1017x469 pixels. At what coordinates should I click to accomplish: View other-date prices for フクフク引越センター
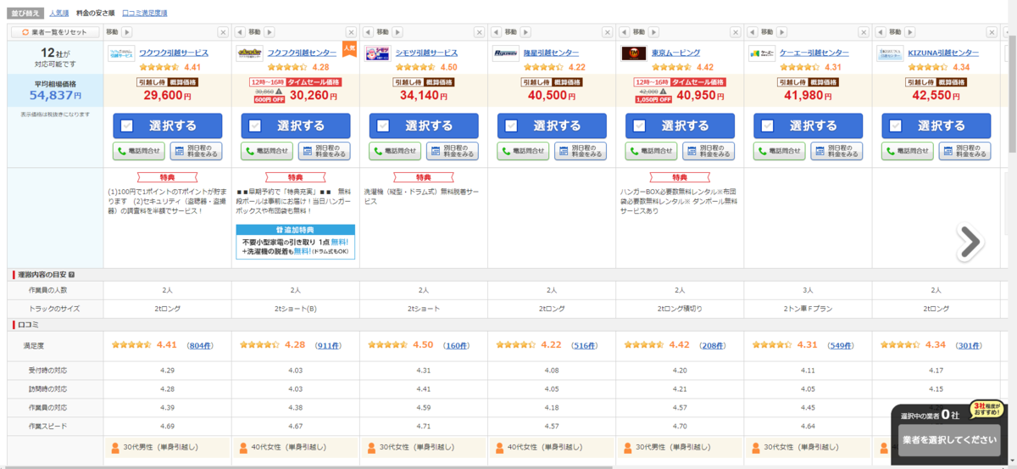pos(324,151)
